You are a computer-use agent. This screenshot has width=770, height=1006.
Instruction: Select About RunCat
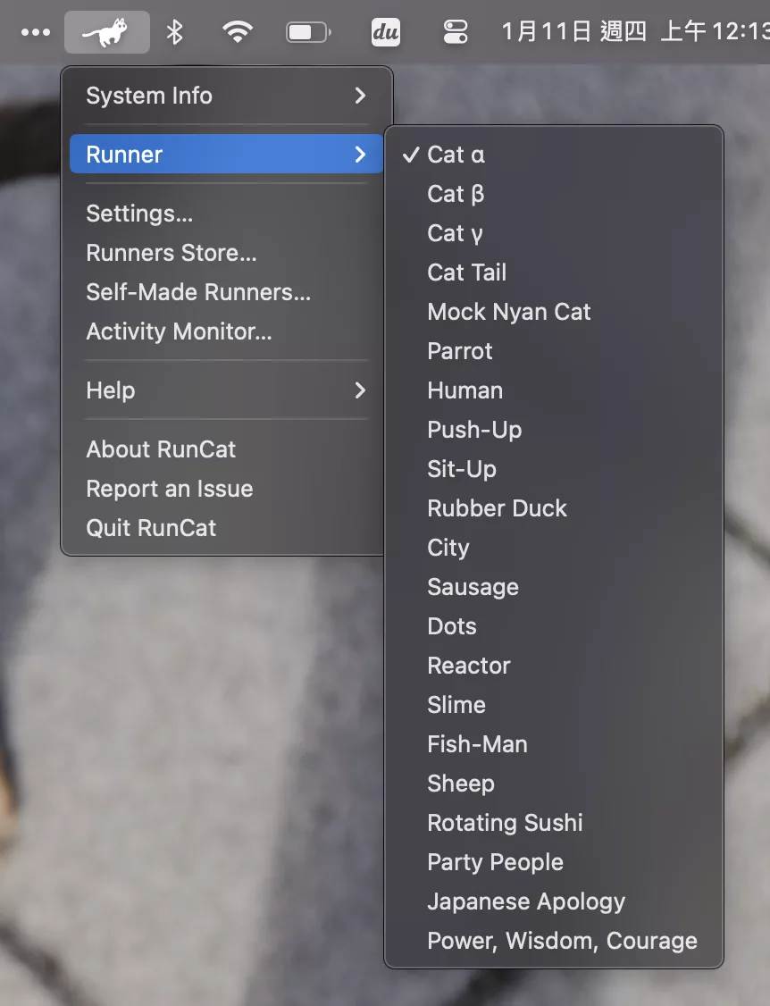click(226, 449)
